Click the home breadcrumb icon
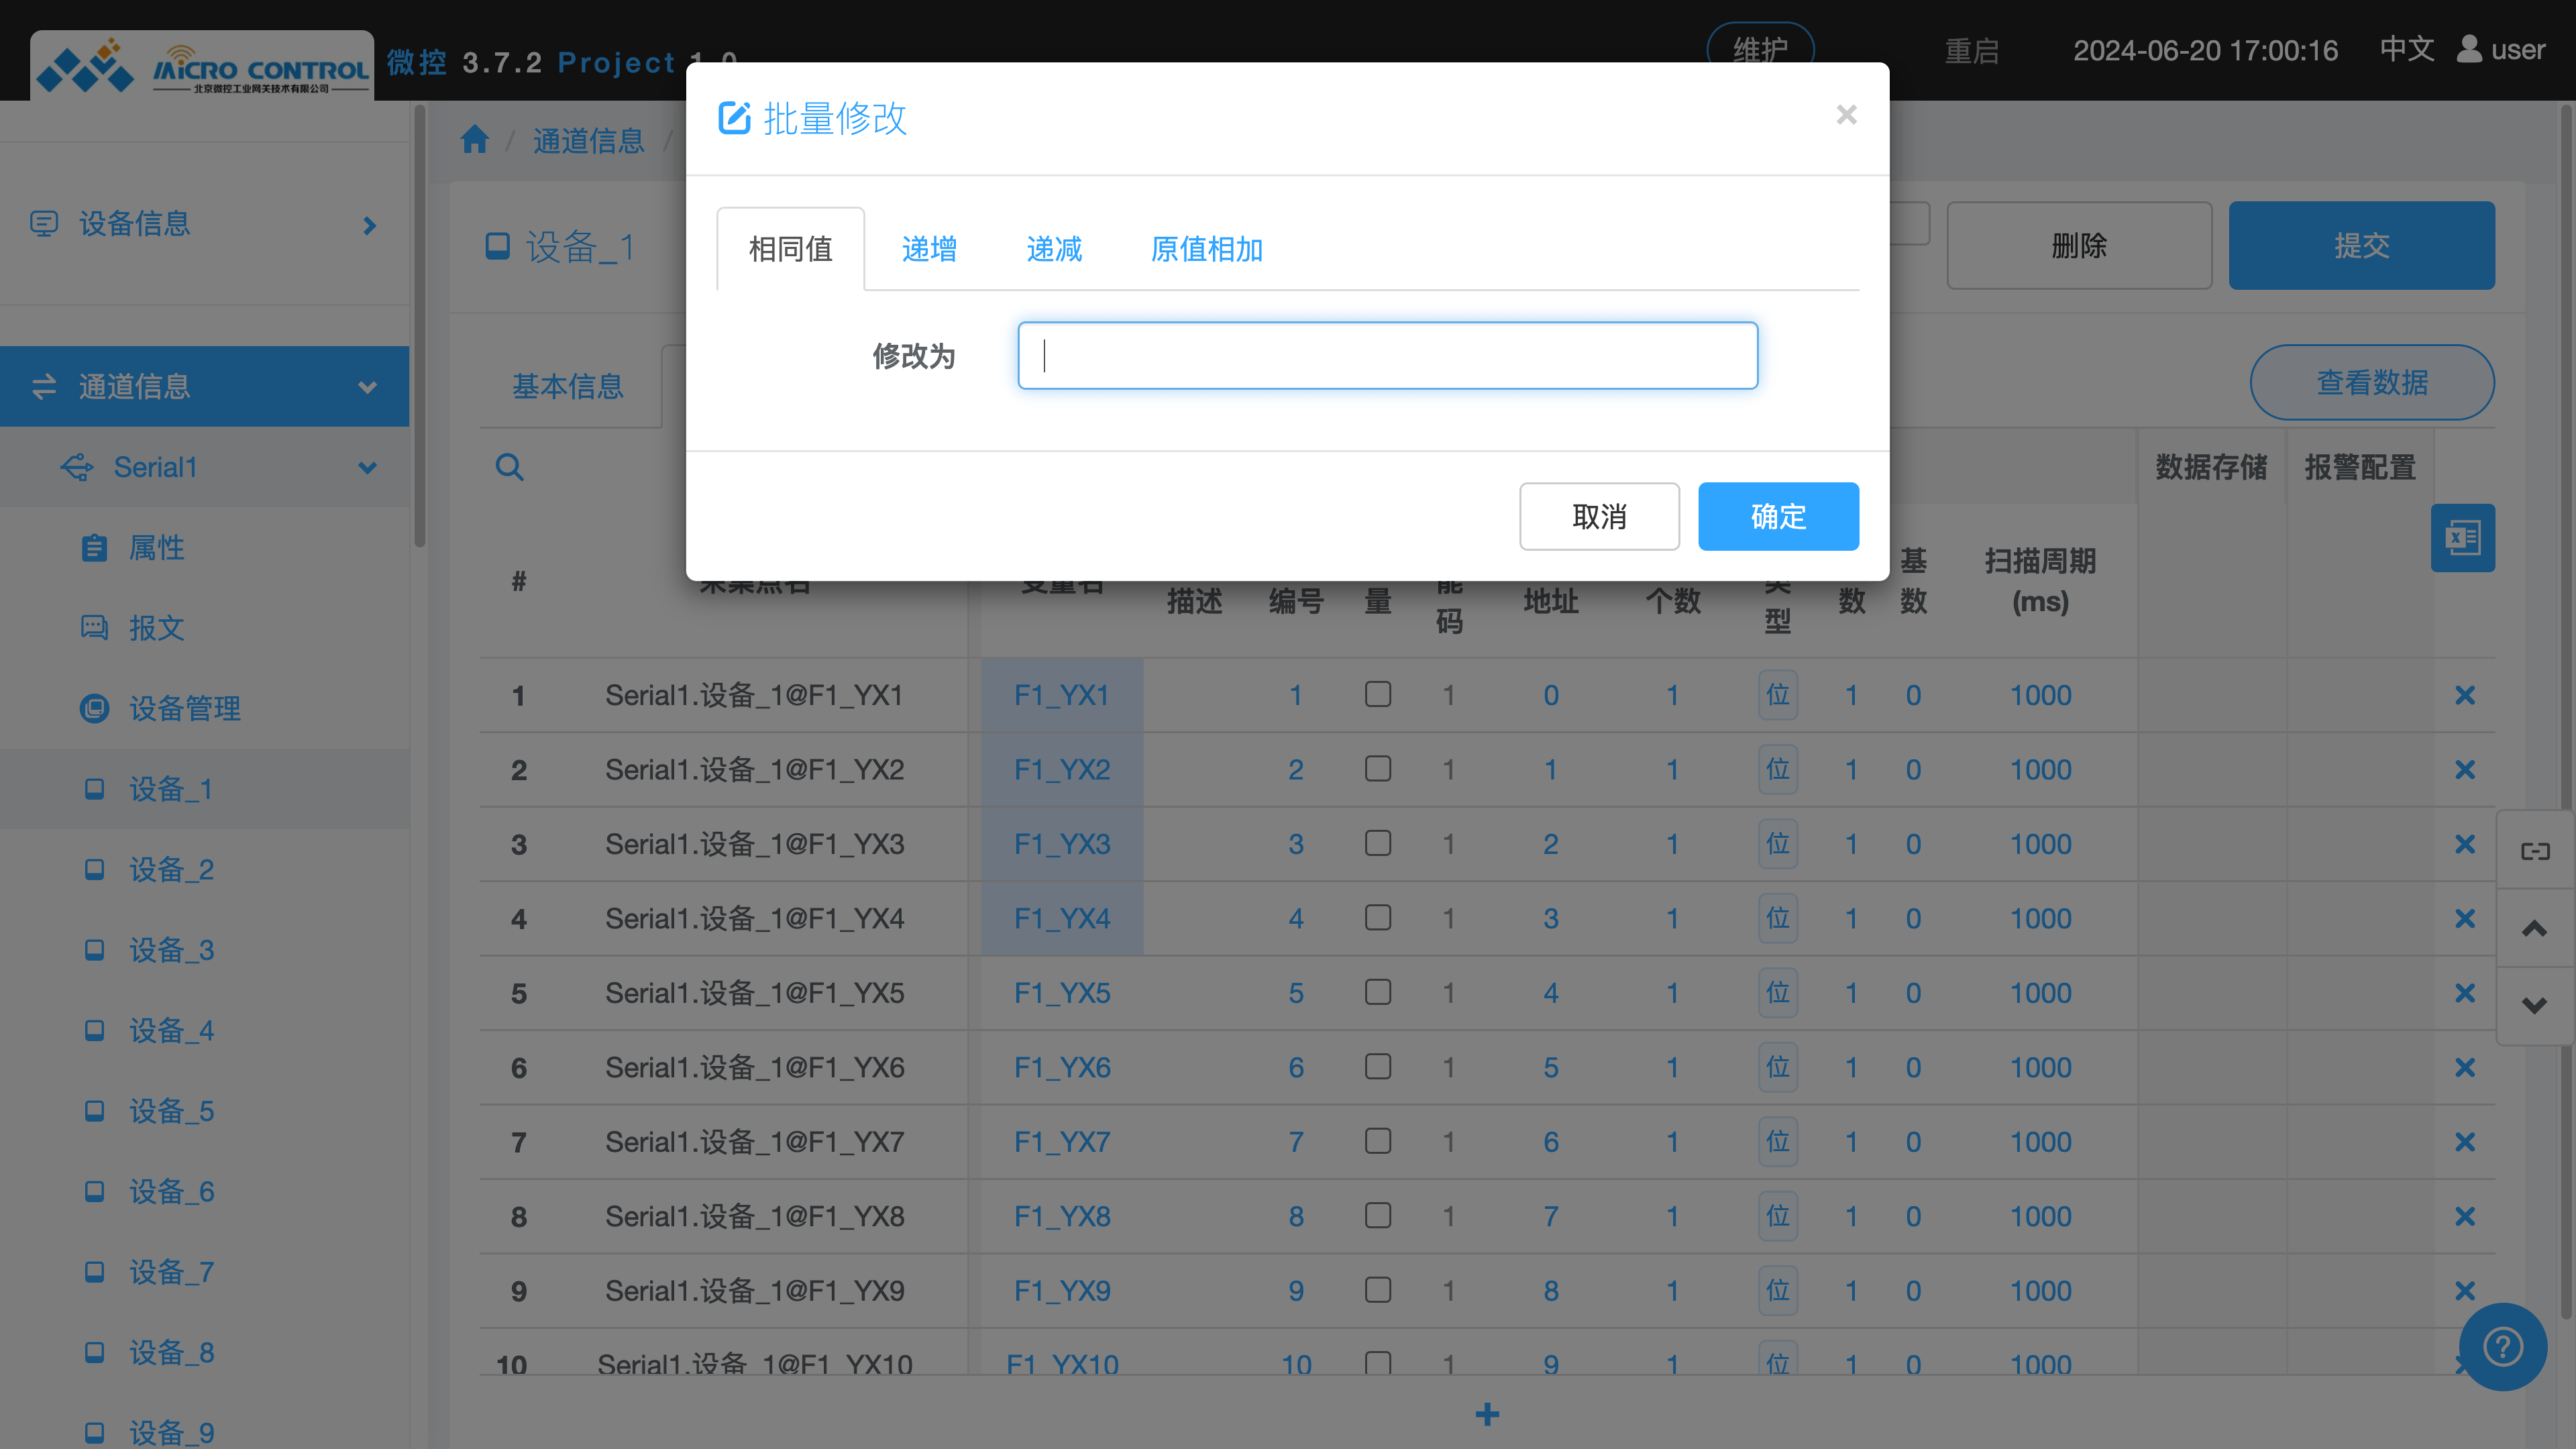 pos(474,139)
